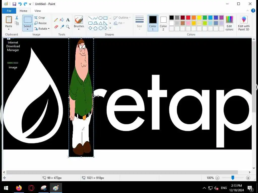Open the Customize Quick Access Toolbar arrow
The height and width of the screenshot is (193, 258).
point(30,4)
